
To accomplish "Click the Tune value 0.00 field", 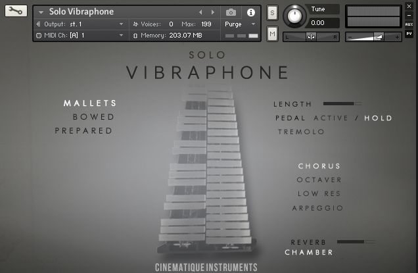I will (x=323, y=23).
